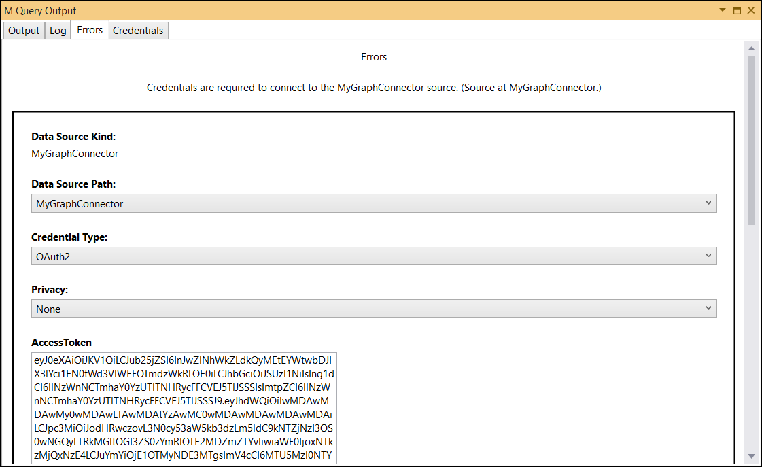The height and width of the screenshot is (467, 762).
Task: Click the Errors heading text
Action: [x=374, y=57]
